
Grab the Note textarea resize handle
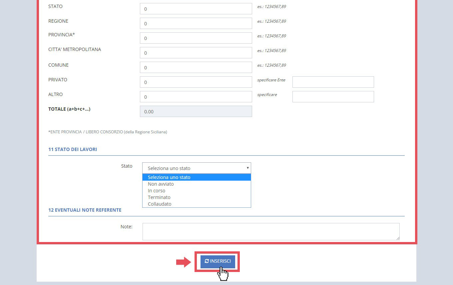(x=398, y=238)
